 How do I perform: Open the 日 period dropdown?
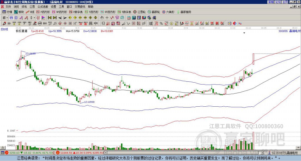5,18
